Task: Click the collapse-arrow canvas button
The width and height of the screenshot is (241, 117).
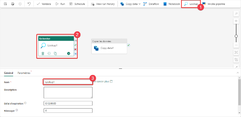Action: click(236, 66)
